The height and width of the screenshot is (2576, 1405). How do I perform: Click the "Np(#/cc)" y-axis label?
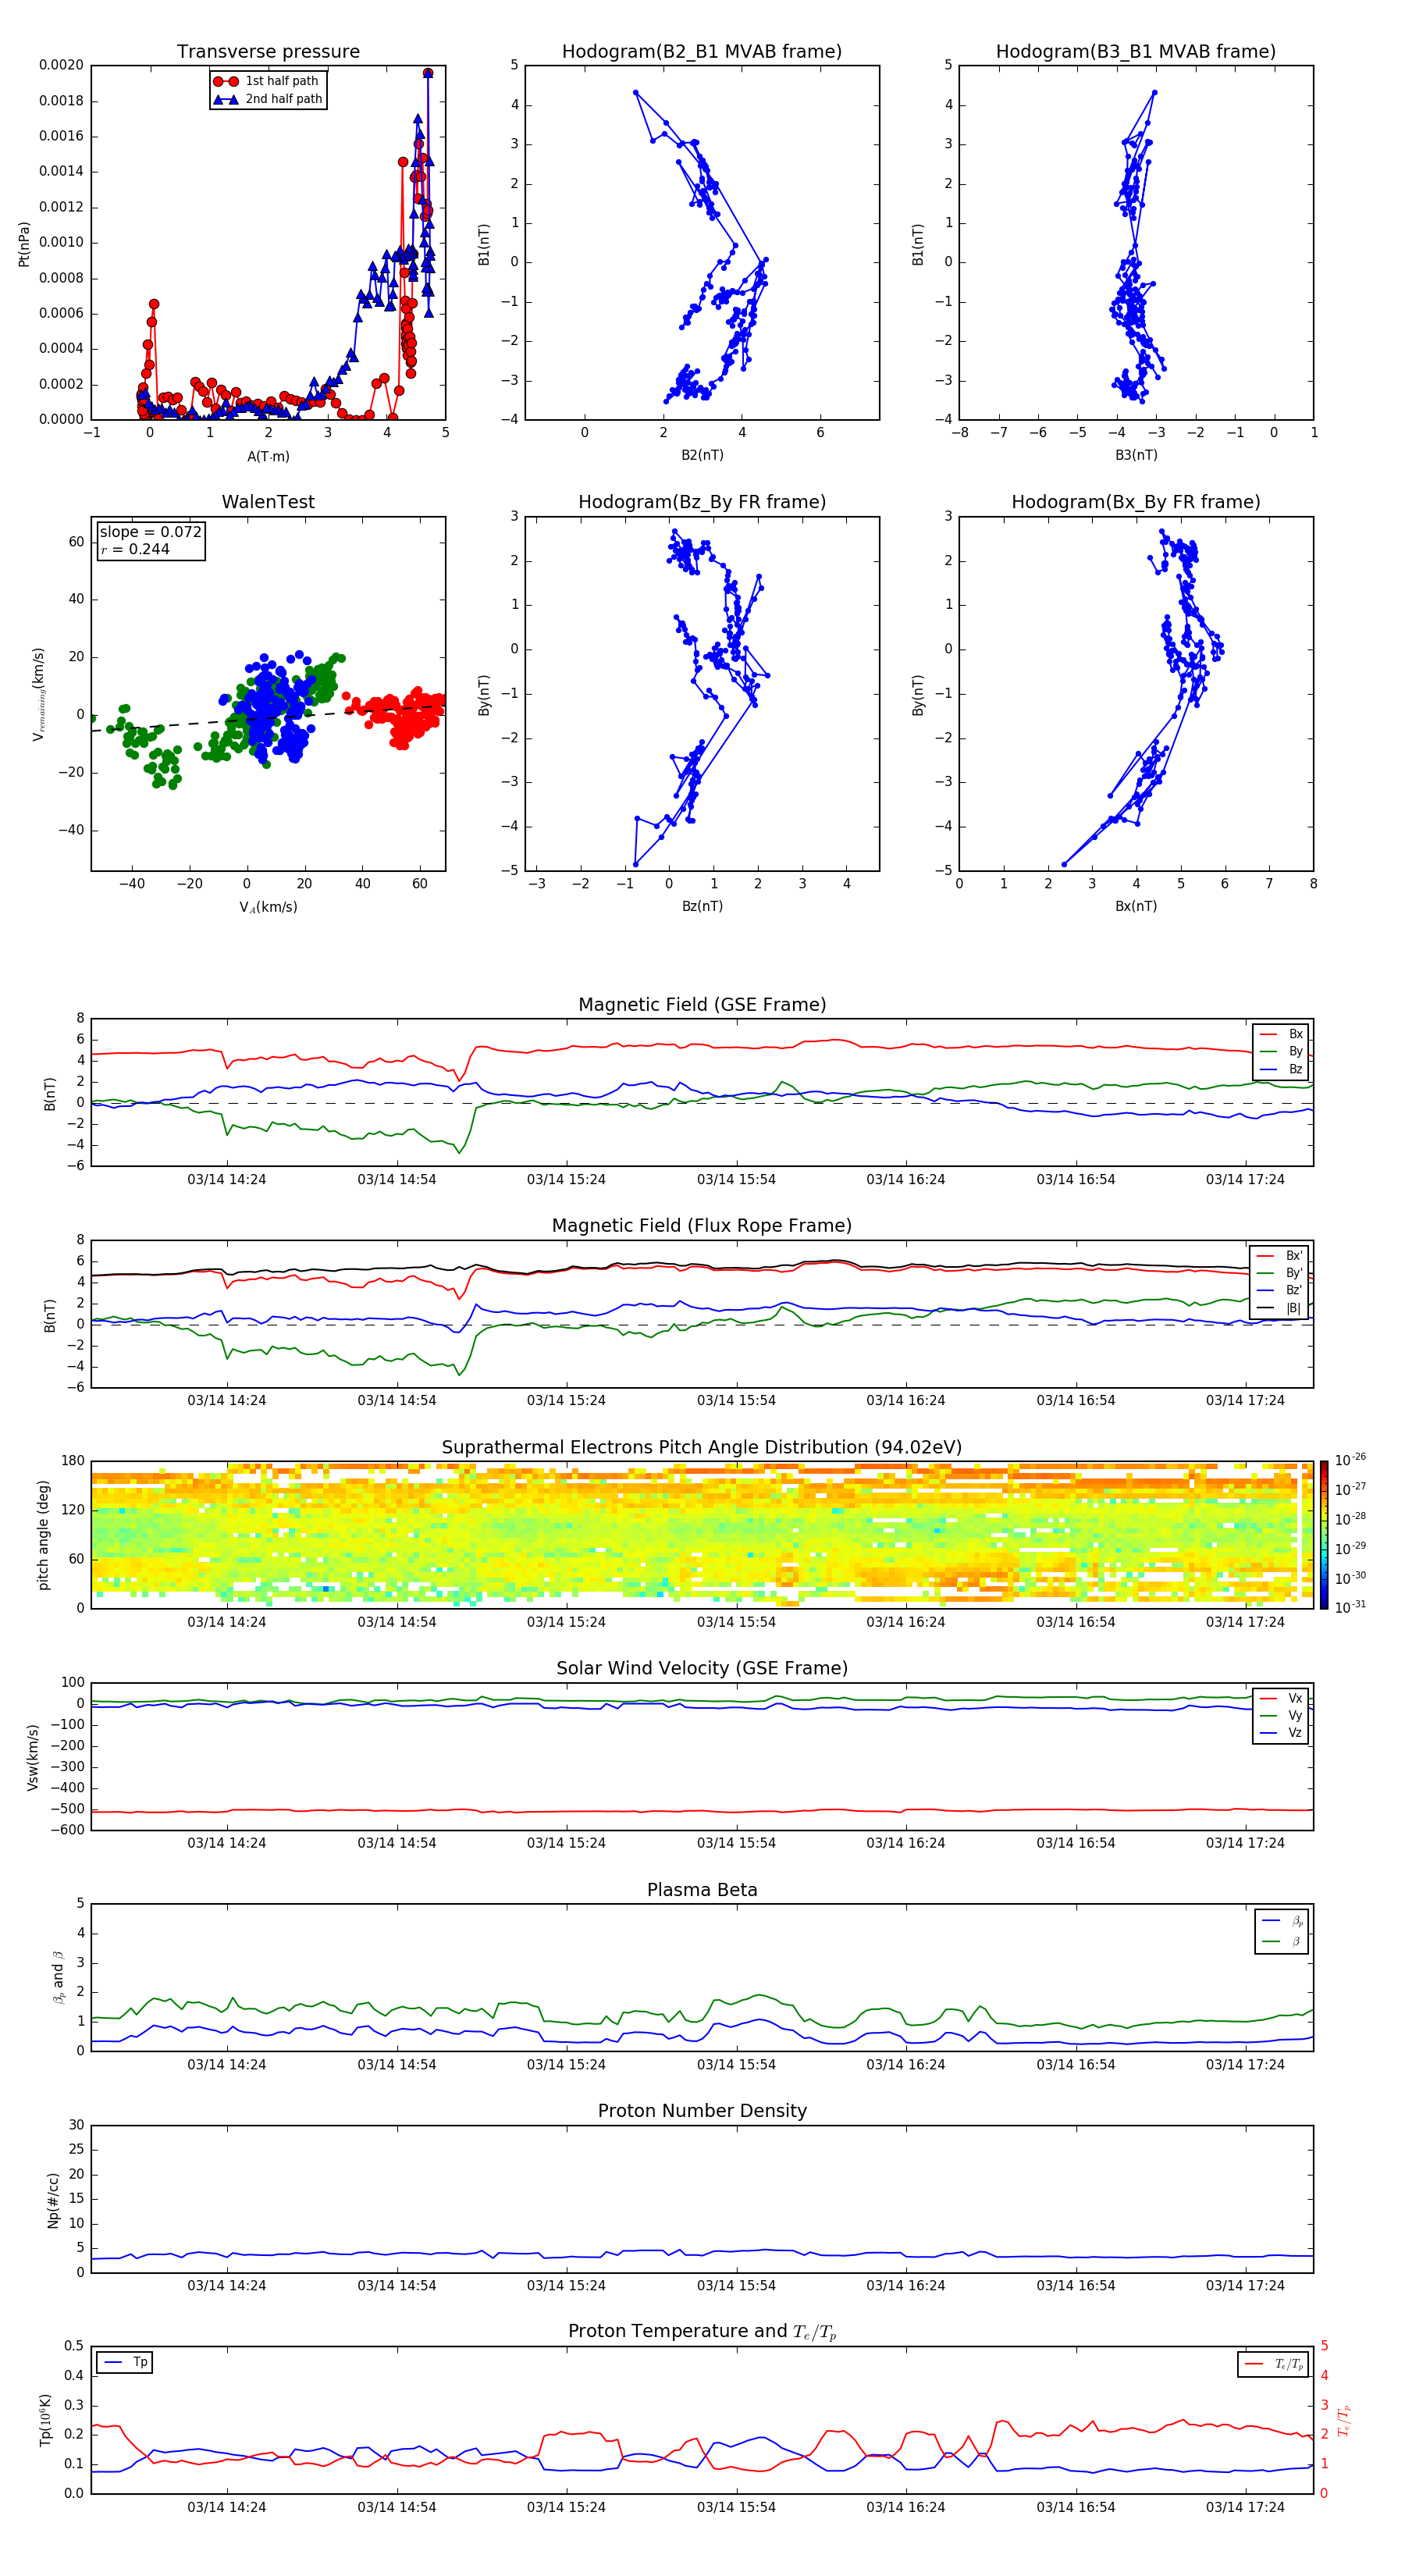[x=53, y=2199]
